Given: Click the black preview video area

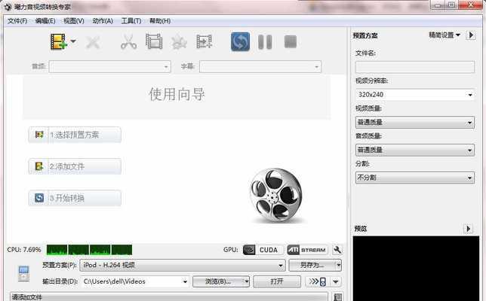Looking at the screenshot, I should click(416, 268).
